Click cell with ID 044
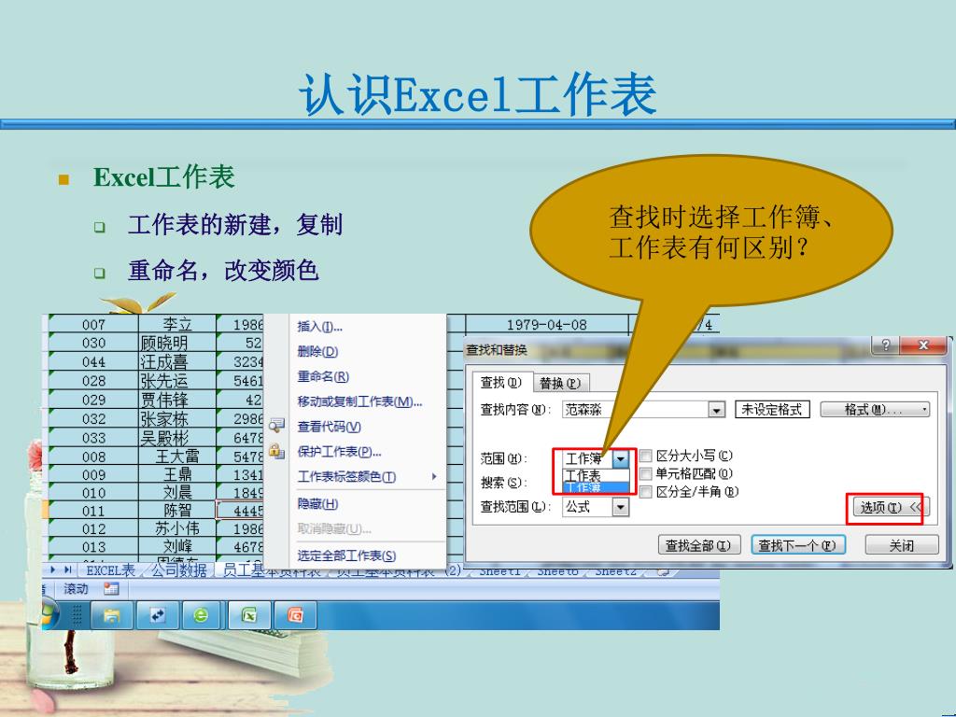 (x=93, y=361)
